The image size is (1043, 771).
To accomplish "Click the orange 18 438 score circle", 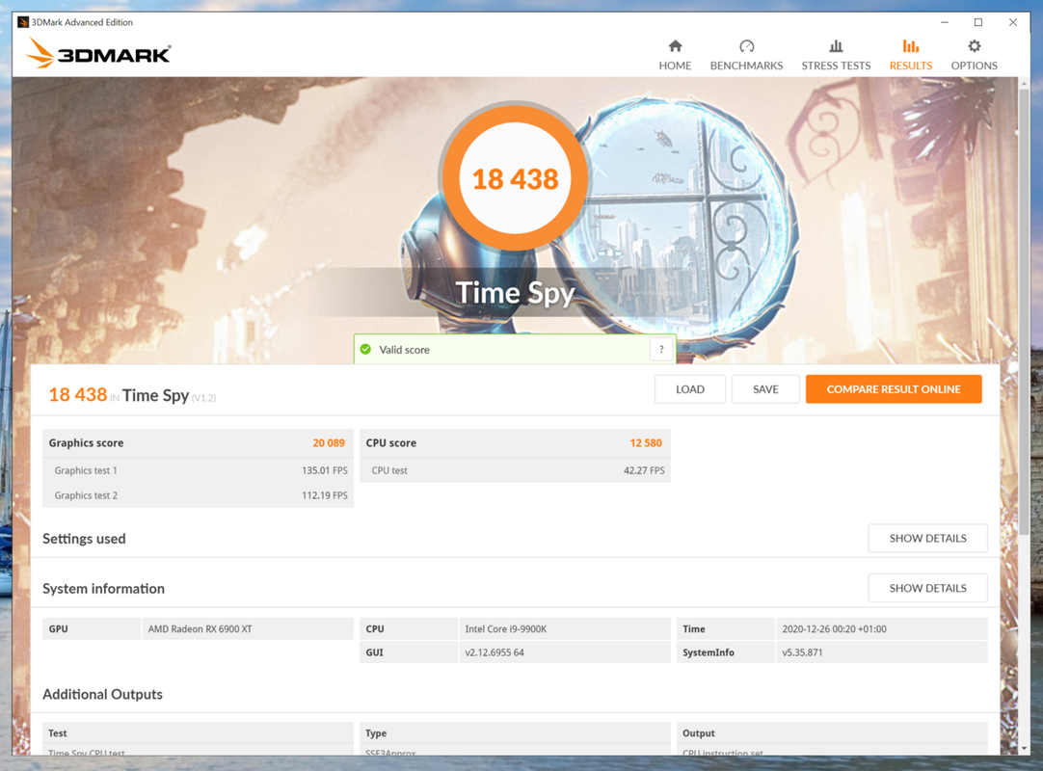I will click(515, 178).
